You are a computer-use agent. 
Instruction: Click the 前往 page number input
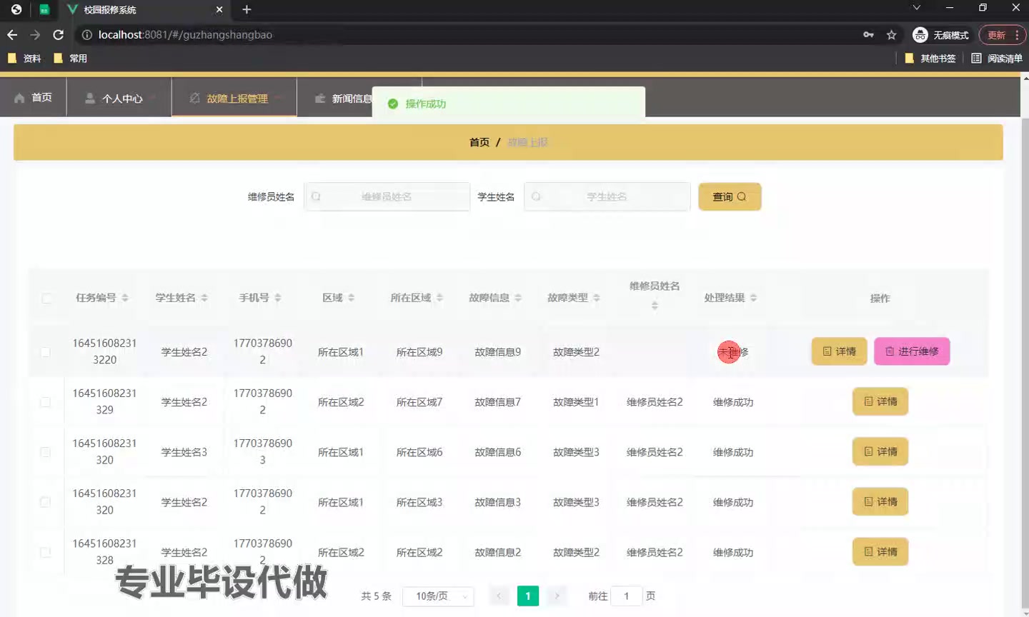[627, 596]
